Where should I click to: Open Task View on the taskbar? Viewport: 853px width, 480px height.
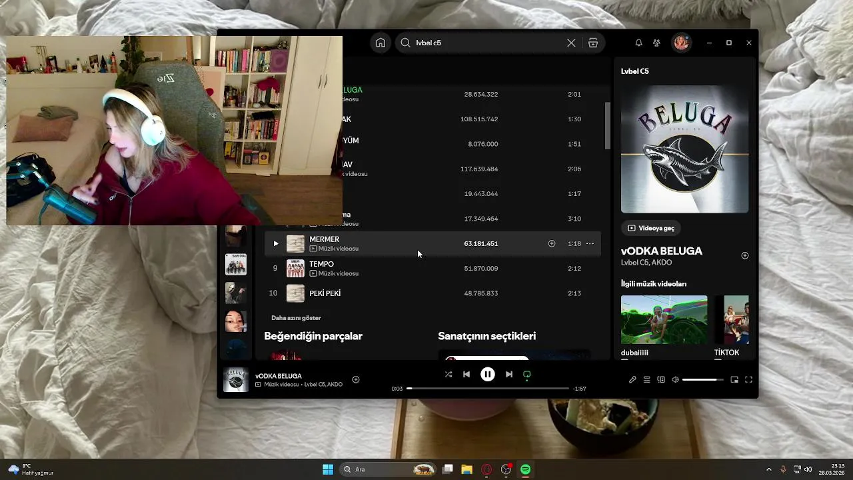pyautogui.click(x=448, y=469)
